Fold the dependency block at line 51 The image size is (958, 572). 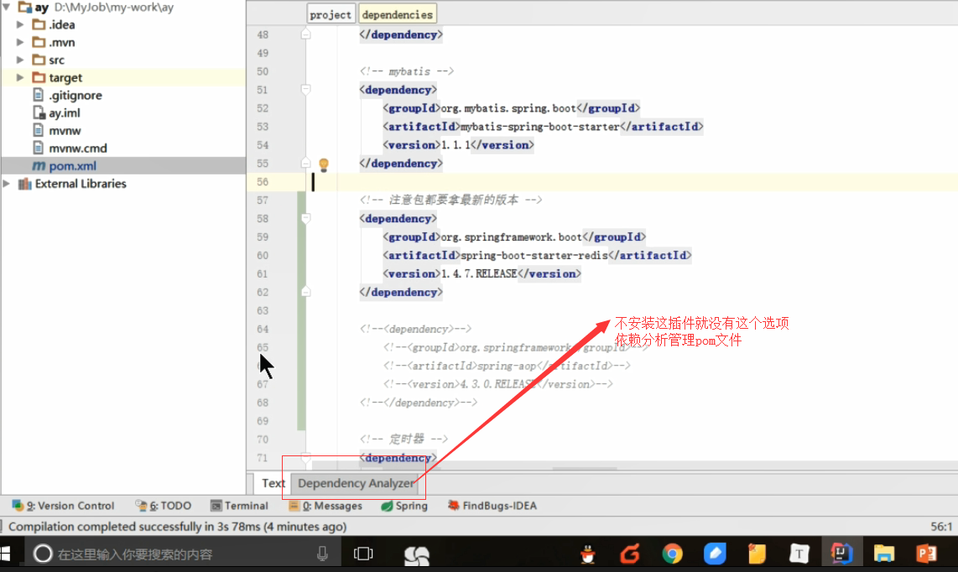[305, 90]
